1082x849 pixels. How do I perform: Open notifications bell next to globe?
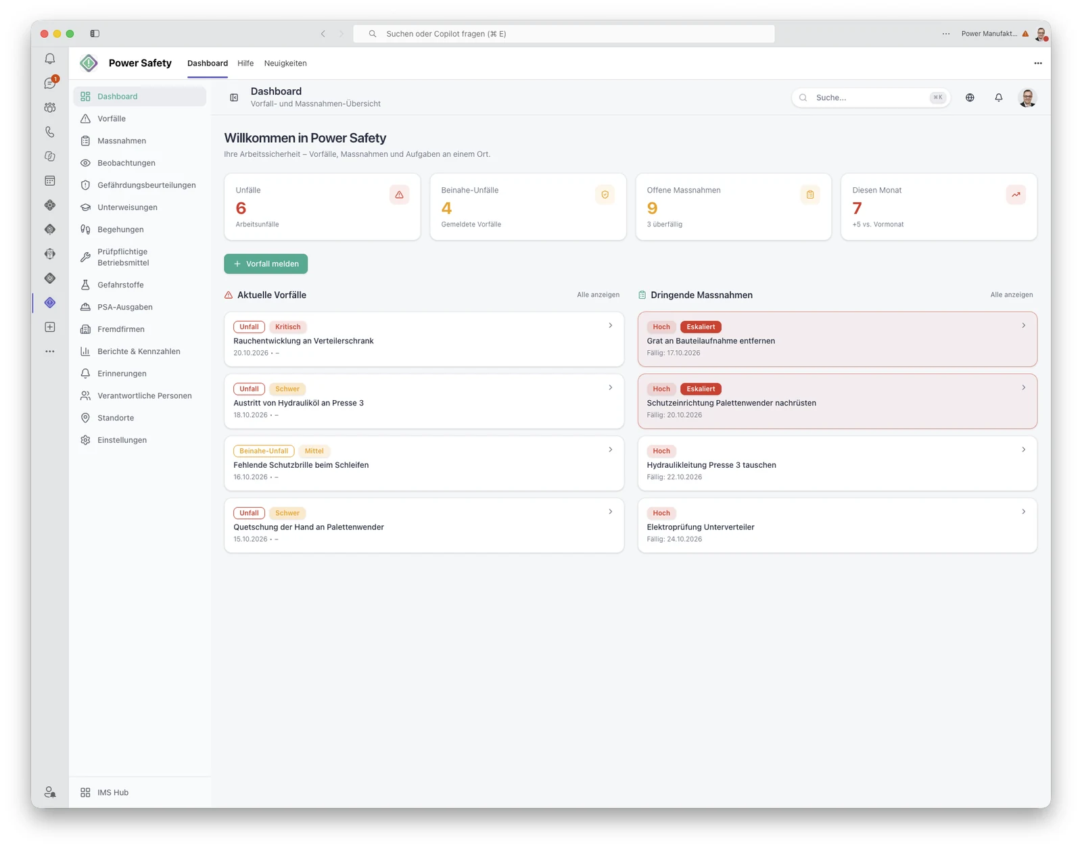pos(999,97)
